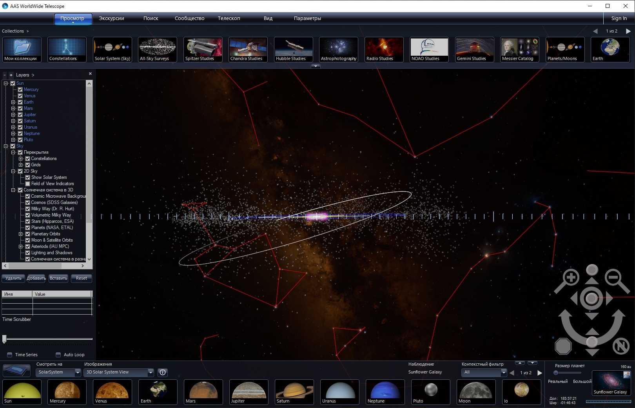635x408 pixels.
Task: Open Solar System (Sky) collection
Action: (x=112, y=49)
